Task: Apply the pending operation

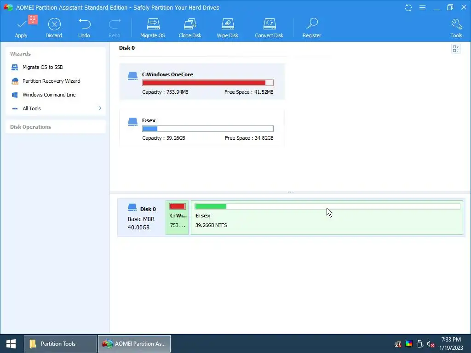Action: point(21,28)
